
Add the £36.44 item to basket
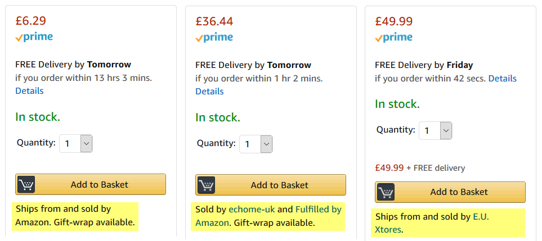271,185
